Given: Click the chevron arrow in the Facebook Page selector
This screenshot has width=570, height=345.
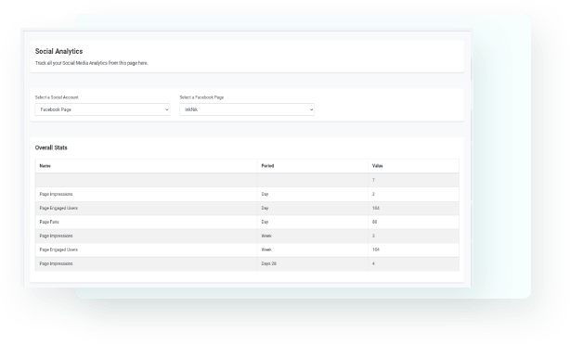Looking at the screenshot, I should (x=312, y=109).
